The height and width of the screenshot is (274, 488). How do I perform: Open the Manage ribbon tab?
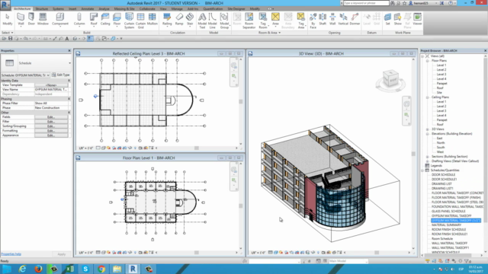177,8
